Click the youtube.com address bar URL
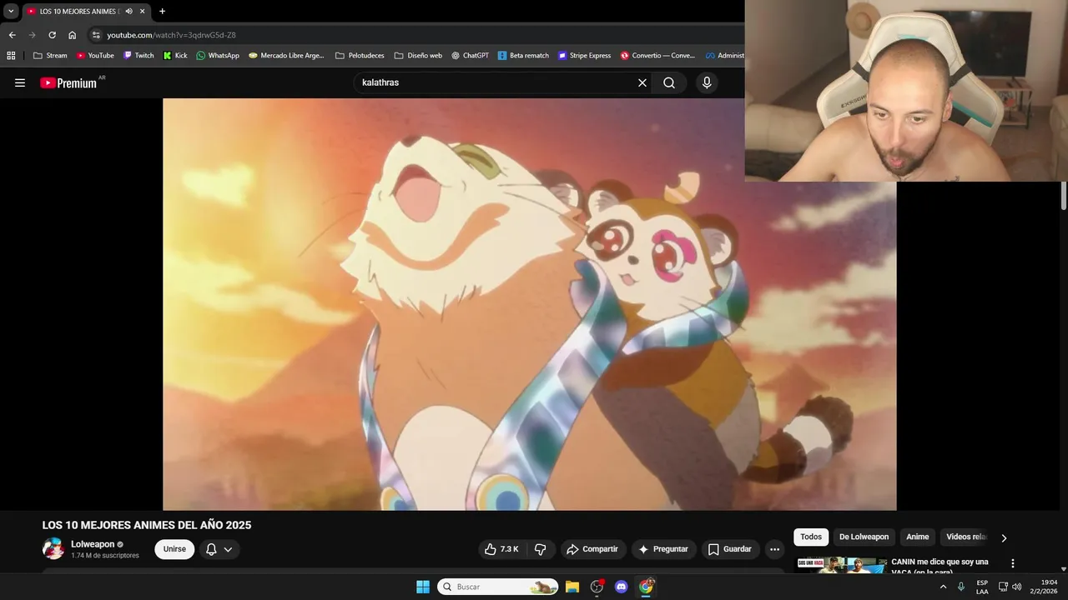 171,35
